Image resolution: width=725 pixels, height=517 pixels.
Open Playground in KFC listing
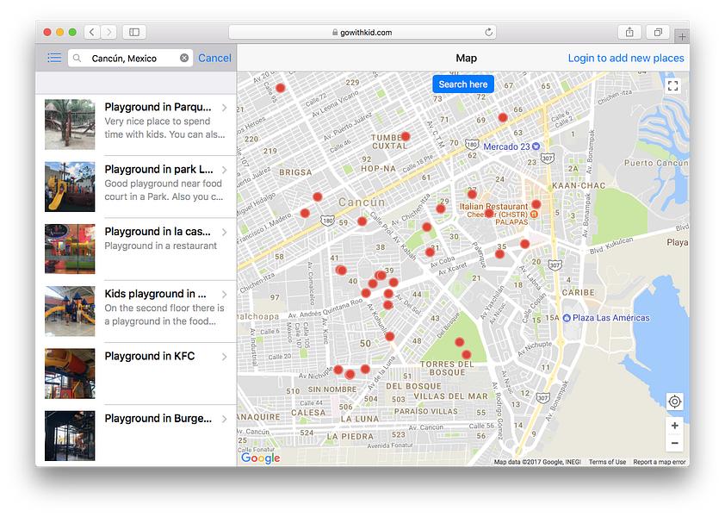(136, 373)
